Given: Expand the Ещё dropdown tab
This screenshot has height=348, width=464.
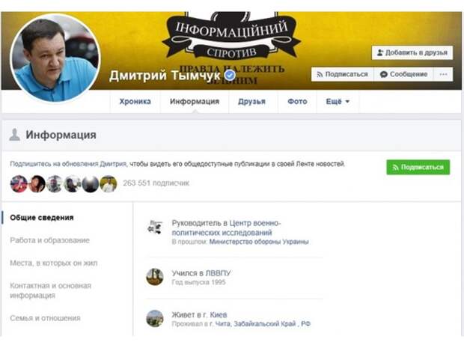Looking at the screenshot, I should tap(338, 102).
